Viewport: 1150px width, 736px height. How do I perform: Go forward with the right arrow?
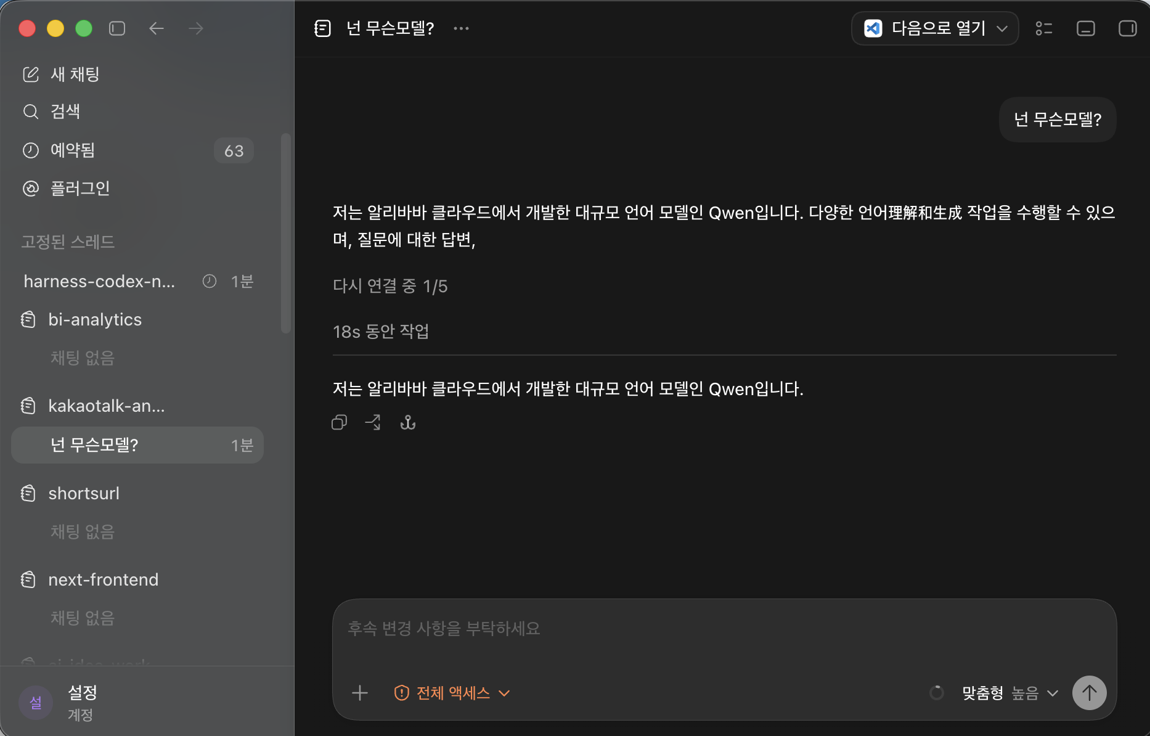tap(196, 28)
